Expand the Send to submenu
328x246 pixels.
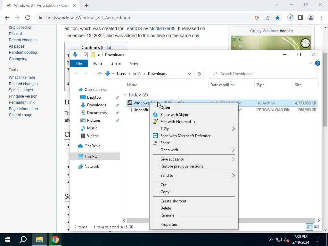pos(233,176)
